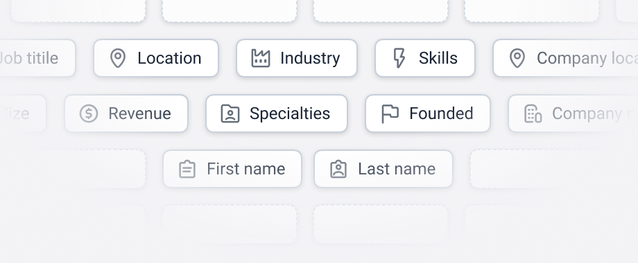The height and width of the screenshot is (263, 638).
Task: Click the person folder icon beside Specialties
Action: 230,114
